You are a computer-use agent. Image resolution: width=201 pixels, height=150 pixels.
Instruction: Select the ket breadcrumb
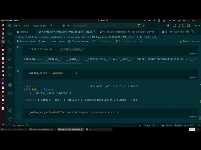coord(29,37)
